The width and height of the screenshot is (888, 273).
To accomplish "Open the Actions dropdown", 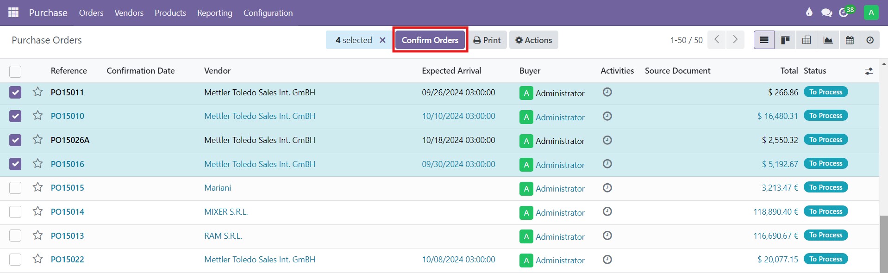I will point(533,40).
